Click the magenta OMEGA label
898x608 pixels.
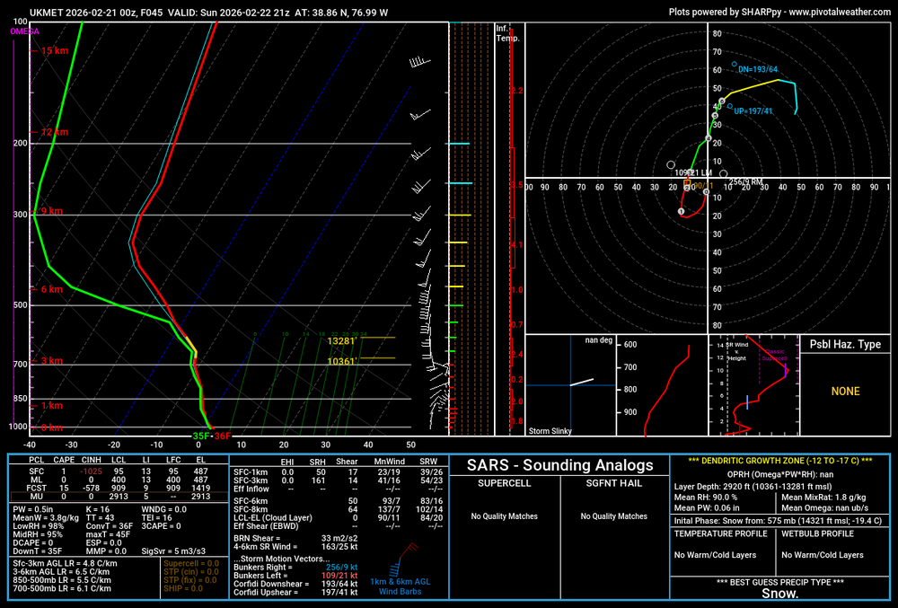point(25,31)
